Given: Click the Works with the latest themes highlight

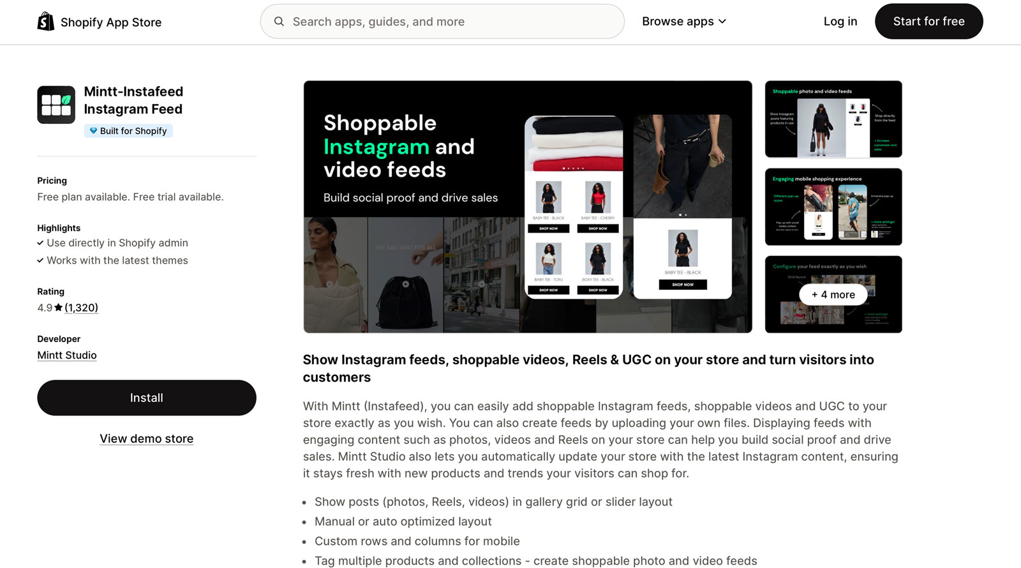Looking at the screenshot, I should [117, 260].
